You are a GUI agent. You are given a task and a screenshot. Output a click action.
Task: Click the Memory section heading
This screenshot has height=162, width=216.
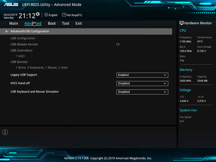tap(186, 70)
